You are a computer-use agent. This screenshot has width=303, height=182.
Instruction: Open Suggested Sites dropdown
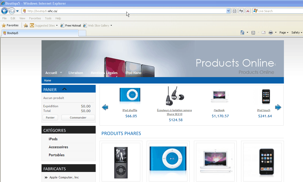[x=44, y=26]
